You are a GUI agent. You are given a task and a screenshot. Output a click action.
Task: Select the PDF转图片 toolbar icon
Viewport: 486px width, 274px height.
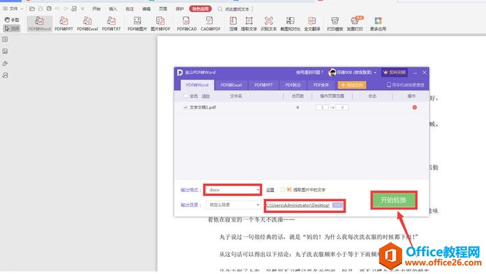pos(137,24)
